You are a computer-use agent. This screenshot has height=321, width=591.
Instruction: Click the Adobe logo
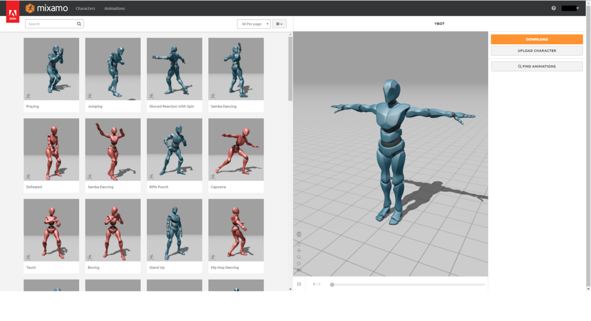(13, 12)
